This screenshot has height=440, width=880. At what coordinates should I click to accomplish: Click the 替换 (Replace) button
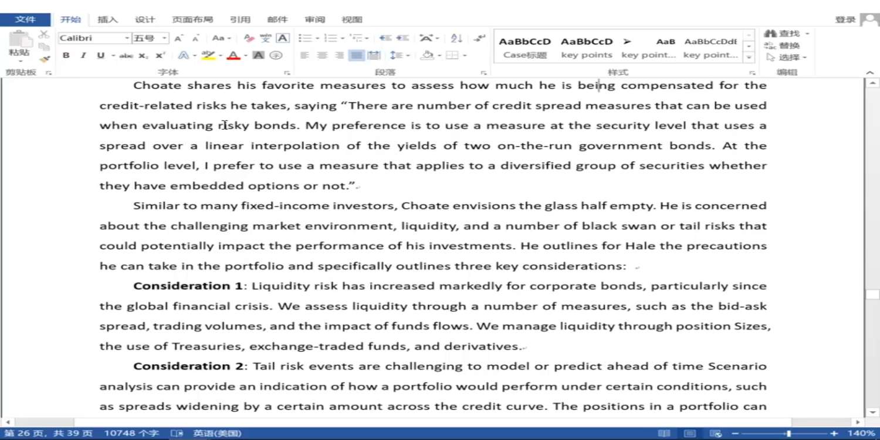click(783, 46)
